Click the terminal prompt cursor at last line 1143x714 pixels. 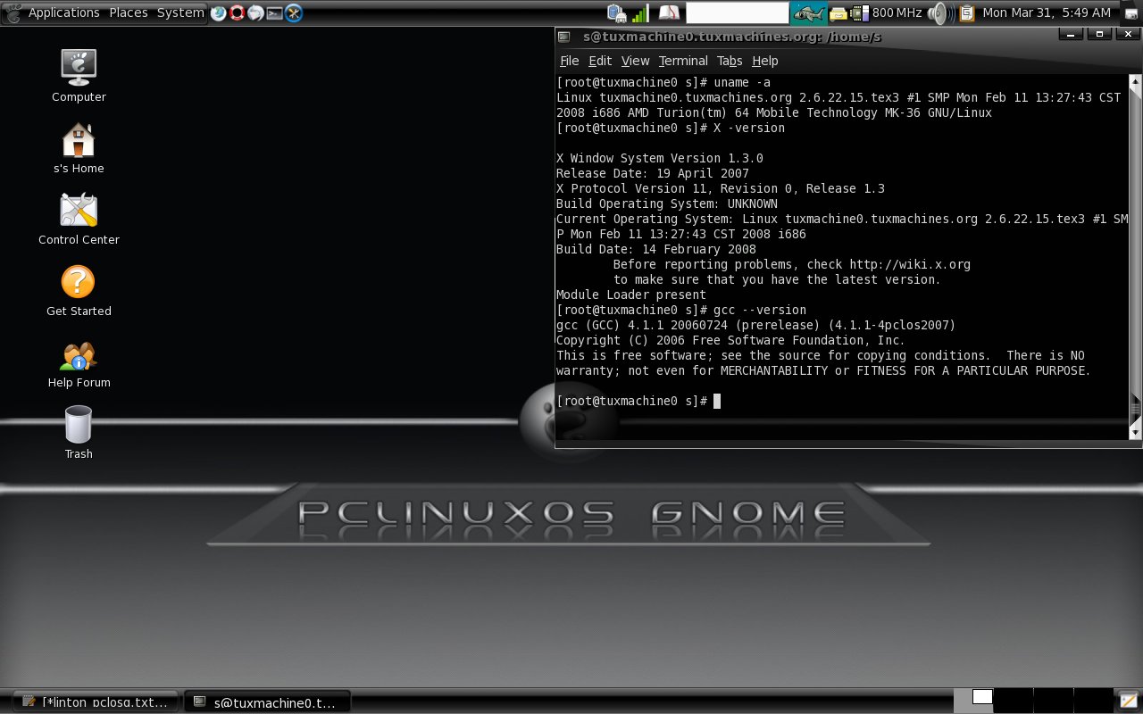(717, 401)
